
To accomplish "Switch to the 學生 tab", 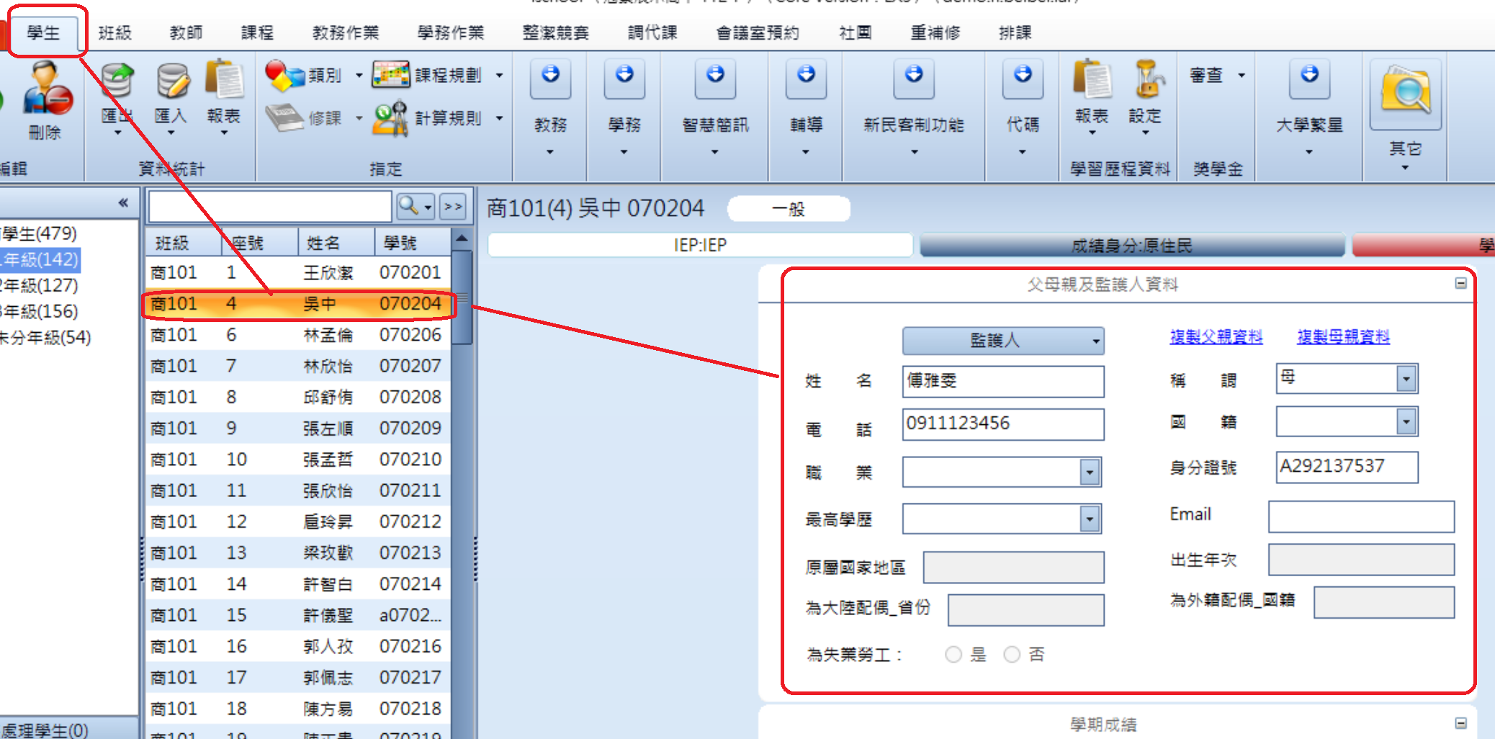I will 43,32.
